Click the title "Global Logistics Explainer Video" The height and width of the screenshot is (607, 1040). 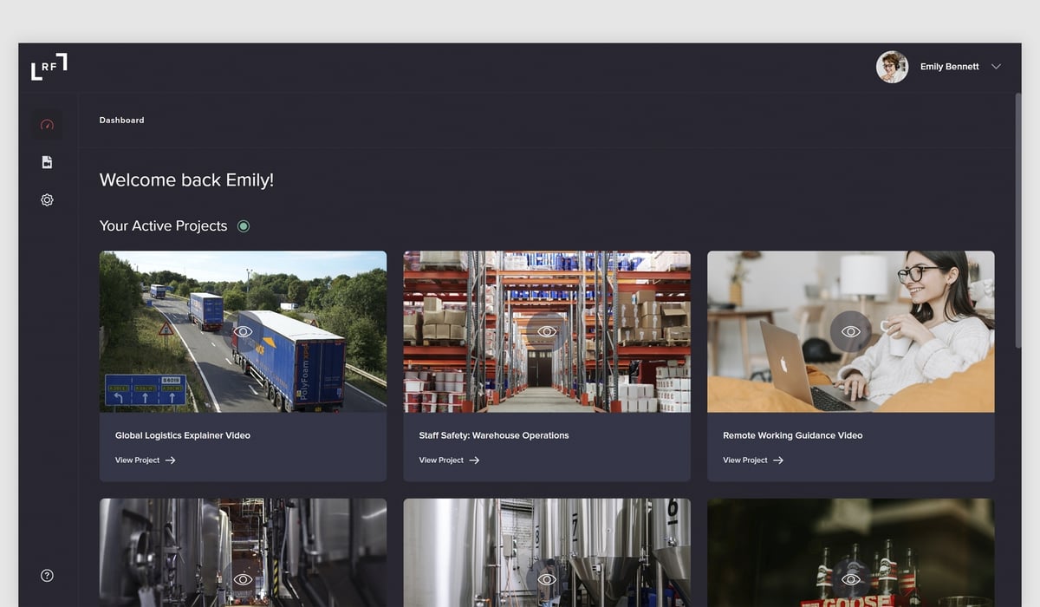pyautogui.click(x=183, y=435)
